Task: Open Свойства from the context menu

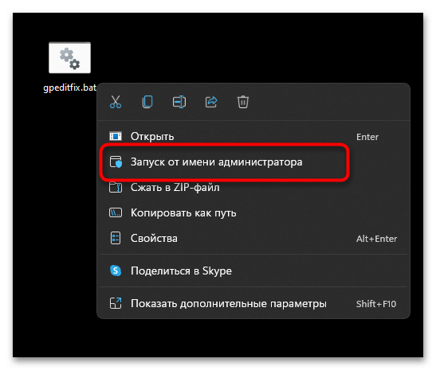Action: pos(253,239)
